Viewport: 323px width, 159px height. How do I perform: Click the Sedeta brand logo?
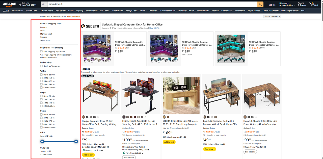coord(90,26)
